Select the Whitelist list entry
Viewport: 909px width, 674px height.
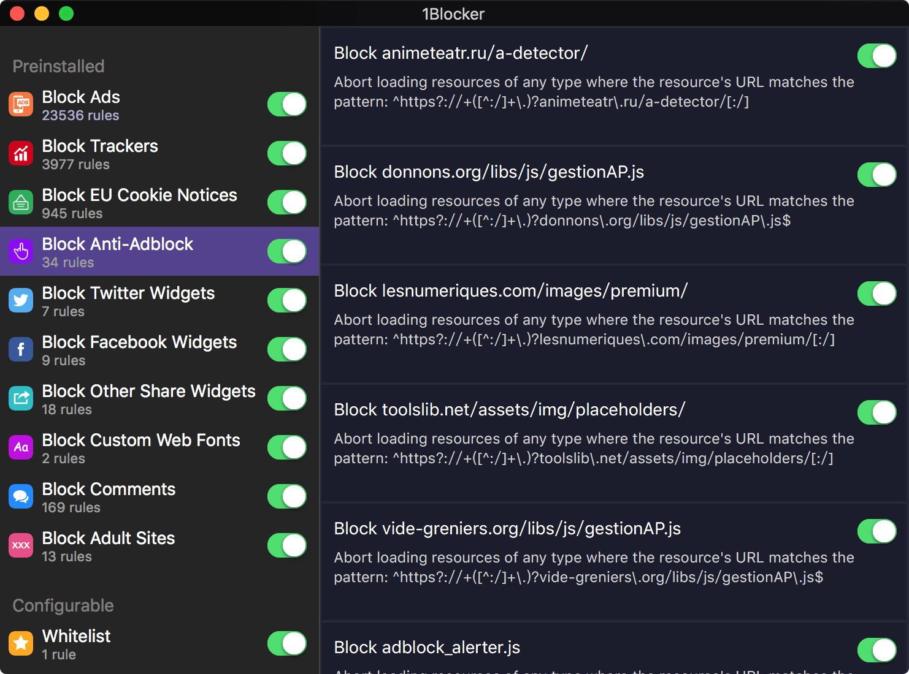(159, 643)
